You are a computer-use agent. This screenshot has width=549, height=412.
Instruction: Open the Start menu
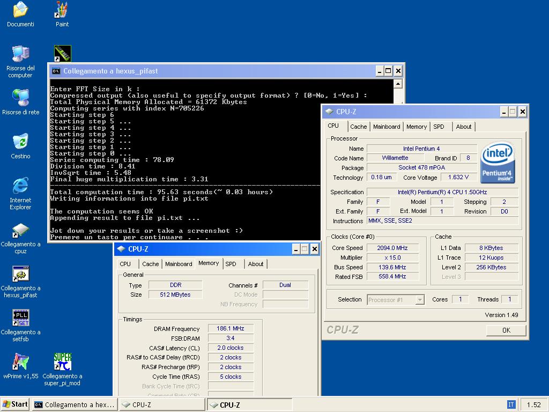click(x=14, y=404)
